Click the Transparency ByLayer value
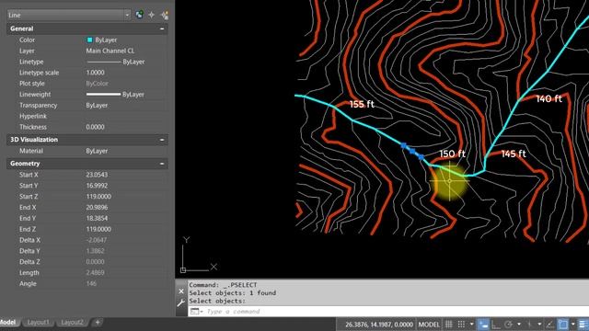Viewport: 589px width, 331px height. (97, 105)
